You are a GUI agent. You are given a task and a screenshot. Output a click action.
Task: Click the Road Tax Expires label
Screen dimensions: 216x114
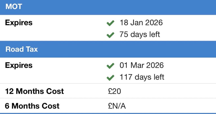(19, 66)
